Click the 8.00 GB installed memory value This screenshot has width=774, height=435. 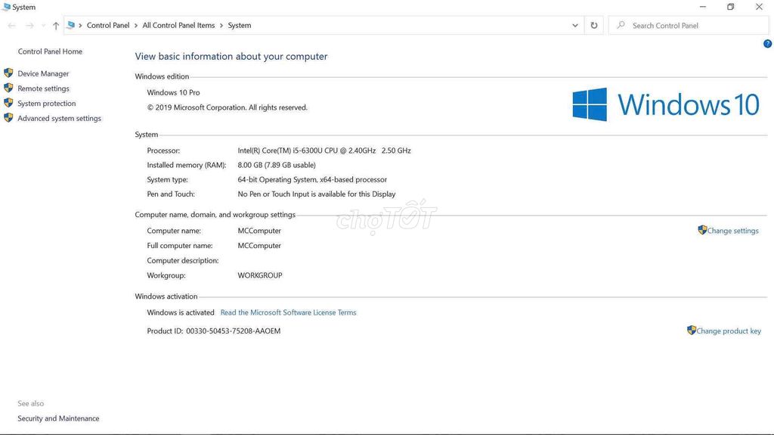click(x=277, y=165)
